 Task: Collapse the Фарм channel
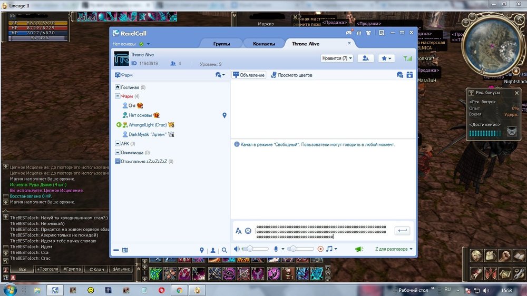(x=117, y=96)
